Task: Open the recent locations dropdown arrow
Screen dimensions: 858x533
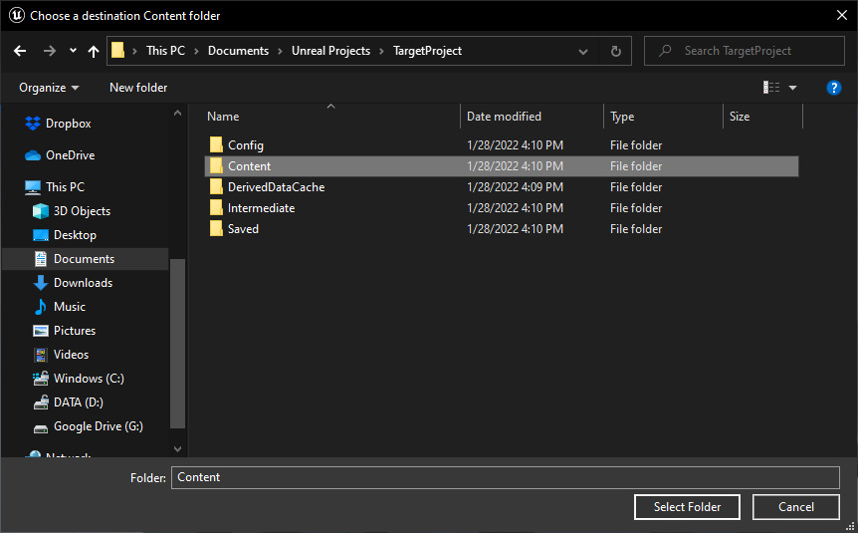Action: 73,51
